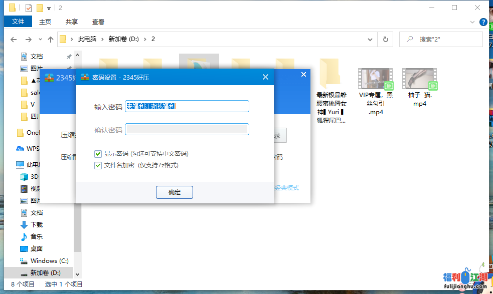Click the refresh icon in the address bar
Image resolution: width=493 pixels, height=294 pixels.
pyautogui.click(x=385, y=39)
